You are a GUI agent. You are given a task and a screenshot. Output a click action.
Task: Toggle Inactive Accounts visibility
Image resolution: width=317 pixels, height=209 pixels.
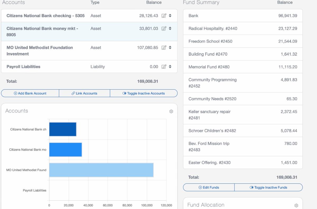click(x=143, y=93)
